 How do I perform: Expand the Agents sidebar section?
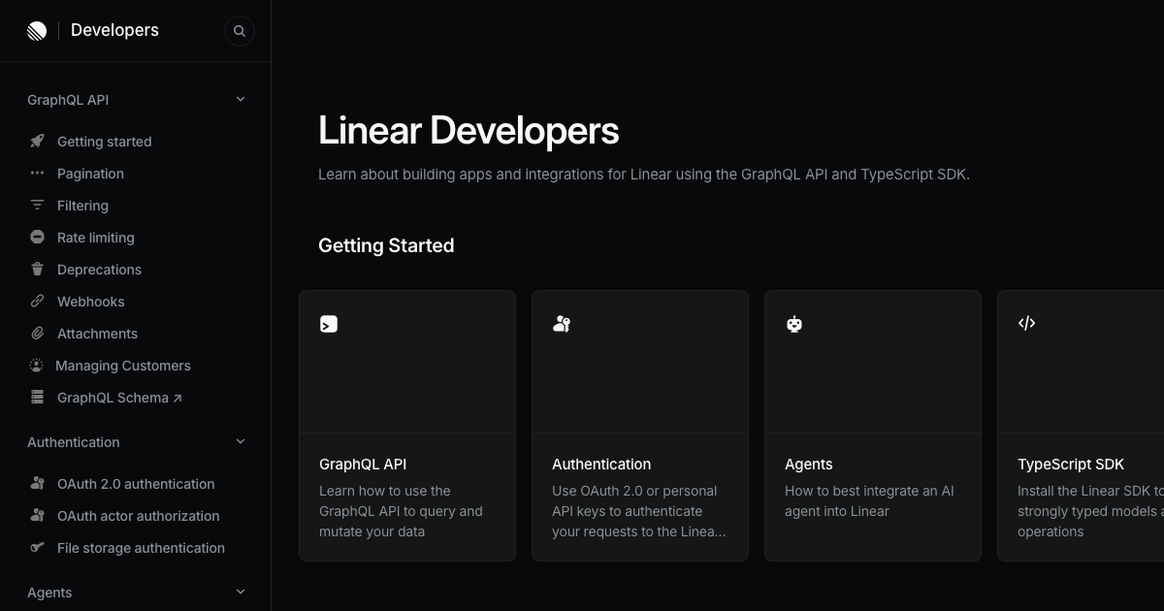click(240, 592)
